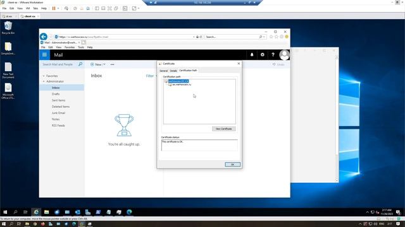Open the VMware stretch view dropdown arrow
This screenshot has height=227, width=405.
(139, 8)
